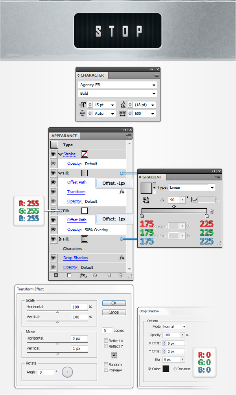Open the 600 tracking dropdown arrow
Image resolution: width=236 pixels, height=395 pixels.
(153, 114)
